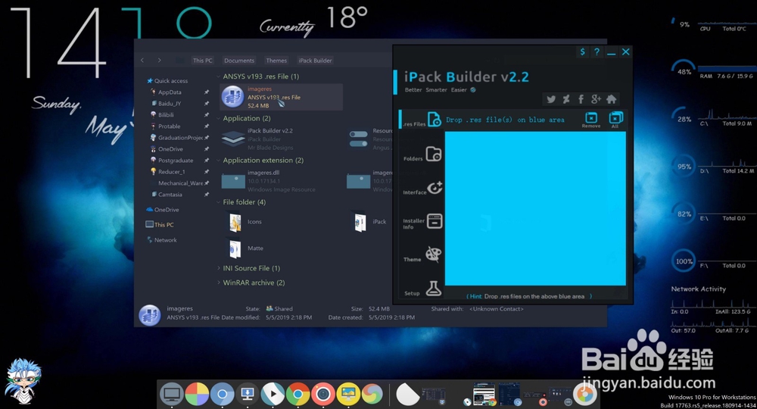Select the Matte folder
The height and width of the screenshot is (409, 757).
(x=247, y=248)
